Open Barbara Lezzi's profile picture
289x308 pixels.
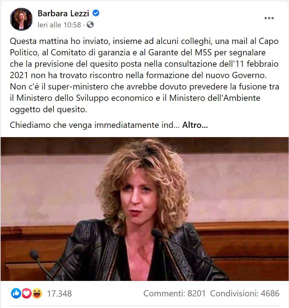coord(21,19)
